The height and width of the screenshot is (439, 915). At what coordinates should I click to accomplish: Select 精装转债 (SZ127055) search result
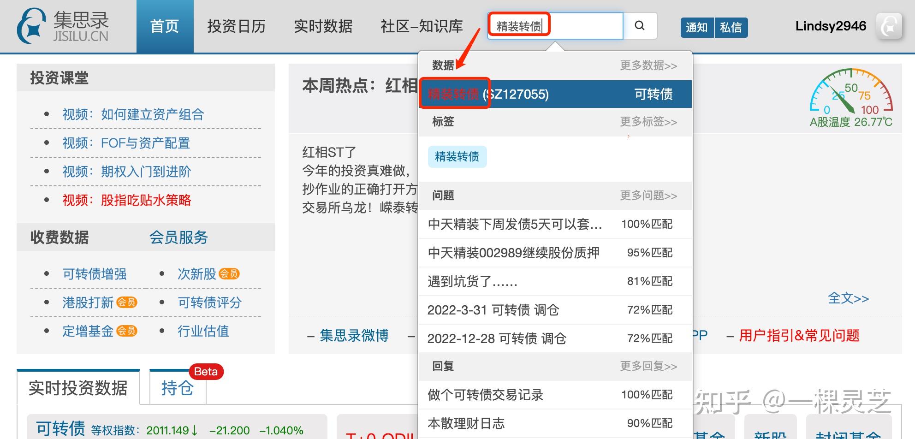coord(555,94)
